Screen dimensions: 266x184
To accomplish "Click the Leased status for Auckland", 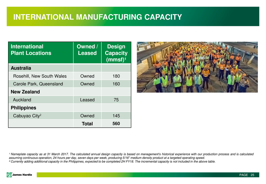I will point(87,100).
